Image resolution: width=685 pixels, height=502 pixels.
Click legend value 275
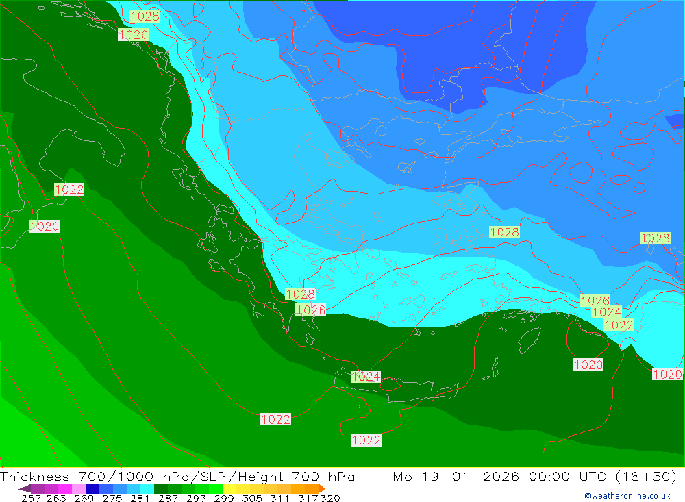click(112, 498)
